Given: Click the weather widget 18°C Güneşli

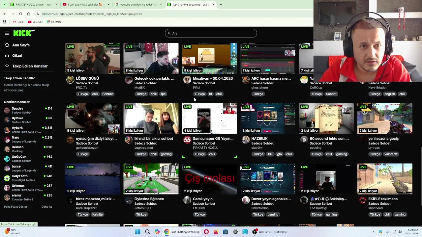Looking at the screenshot, I should [13, 232].
